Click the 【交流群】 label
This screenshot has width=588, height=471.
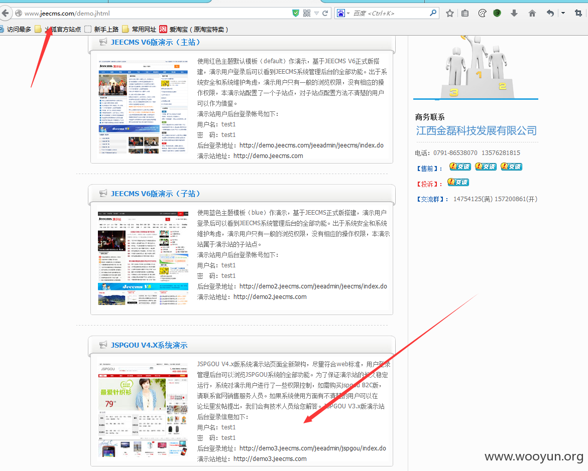point(432,199)
